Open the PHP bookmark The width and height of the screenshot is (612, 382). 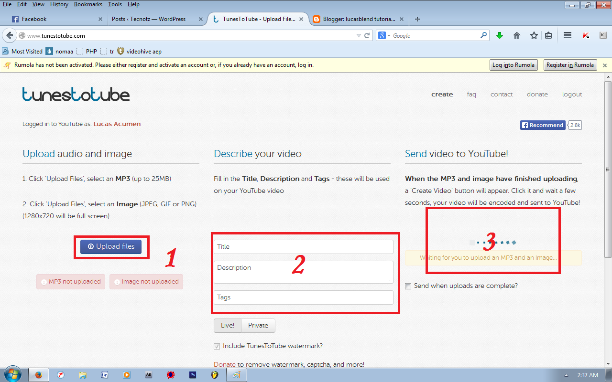click(87, 51)
